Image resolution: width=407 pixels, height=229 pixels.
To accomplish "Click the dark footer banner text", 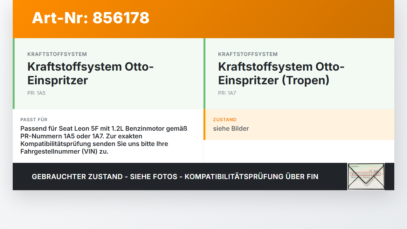I will tap(175, 177).
